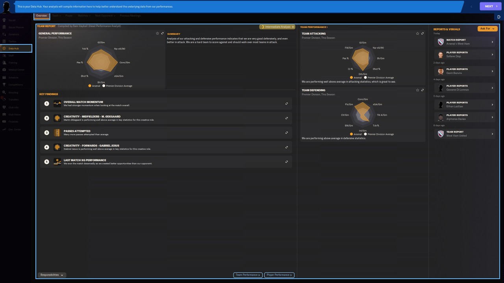Image resolution: width=504 pixels, height=283 pixels.
Task: Open the Ask For dropdown
Action: click(x=487, y=29)
